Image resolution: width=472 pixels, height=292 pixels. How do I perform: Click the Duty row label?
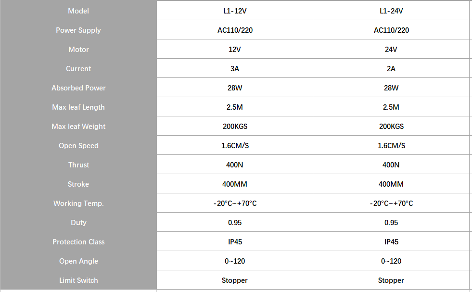pyautogui.click(x=78, y=222)
